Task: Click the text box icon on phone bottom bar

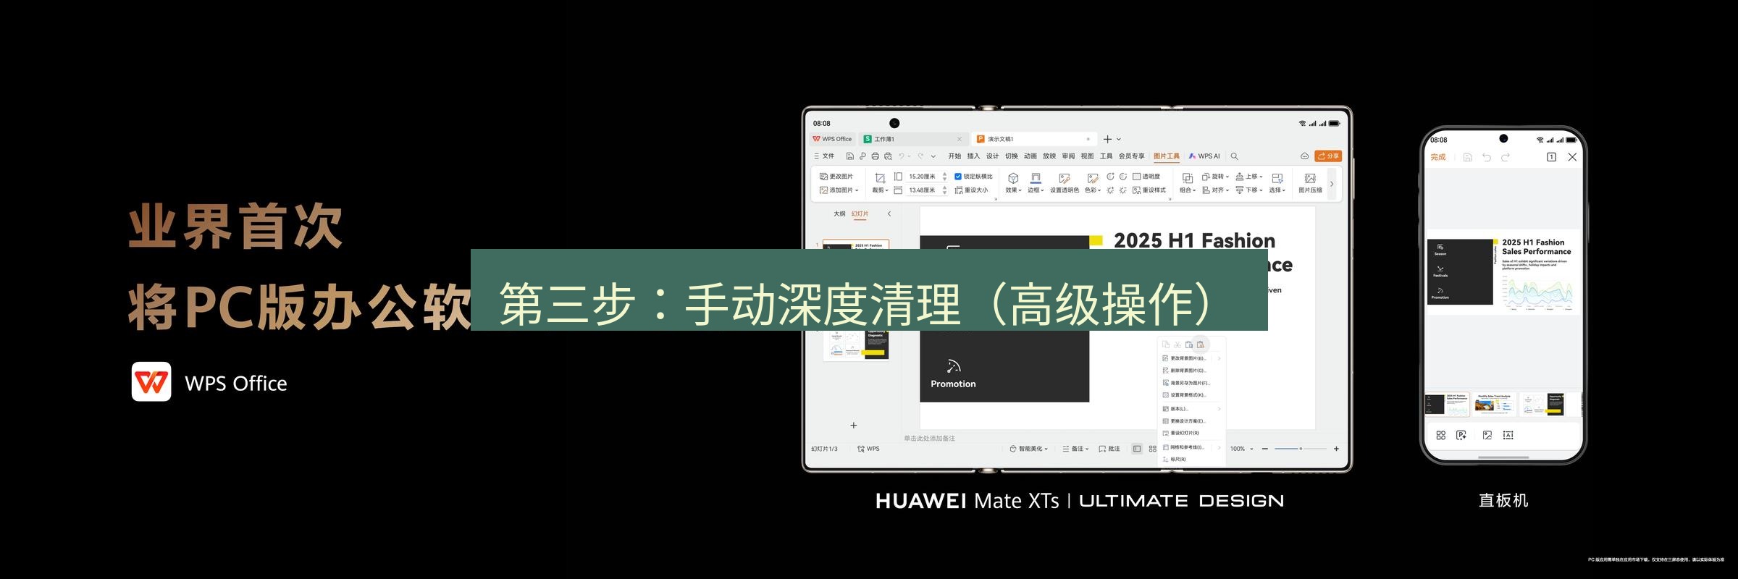Action: (x=1508, y=435)
